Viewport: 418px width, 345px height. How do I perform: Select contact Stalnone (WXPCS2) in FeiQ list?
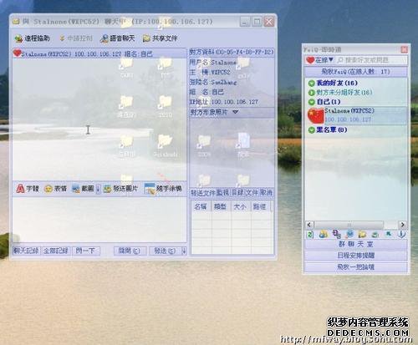pyautogui.click(x=357, y=115)
